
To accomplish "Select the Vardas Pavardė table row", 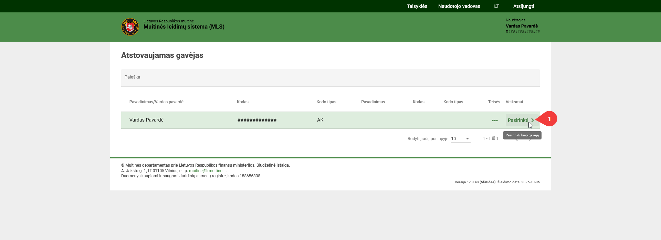I will pyautogui.click(x=330, y=120).
